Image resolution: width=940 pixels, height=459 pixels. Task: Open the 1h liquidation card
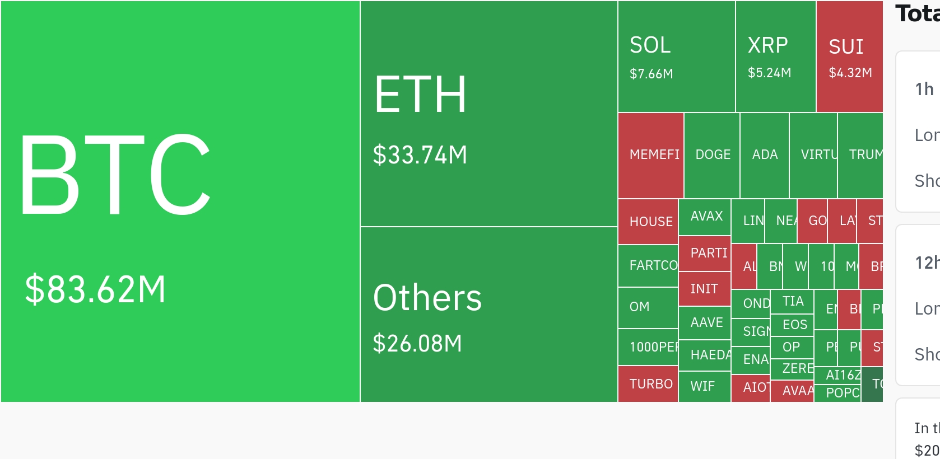pyautogui.click(x=918, y=132)
